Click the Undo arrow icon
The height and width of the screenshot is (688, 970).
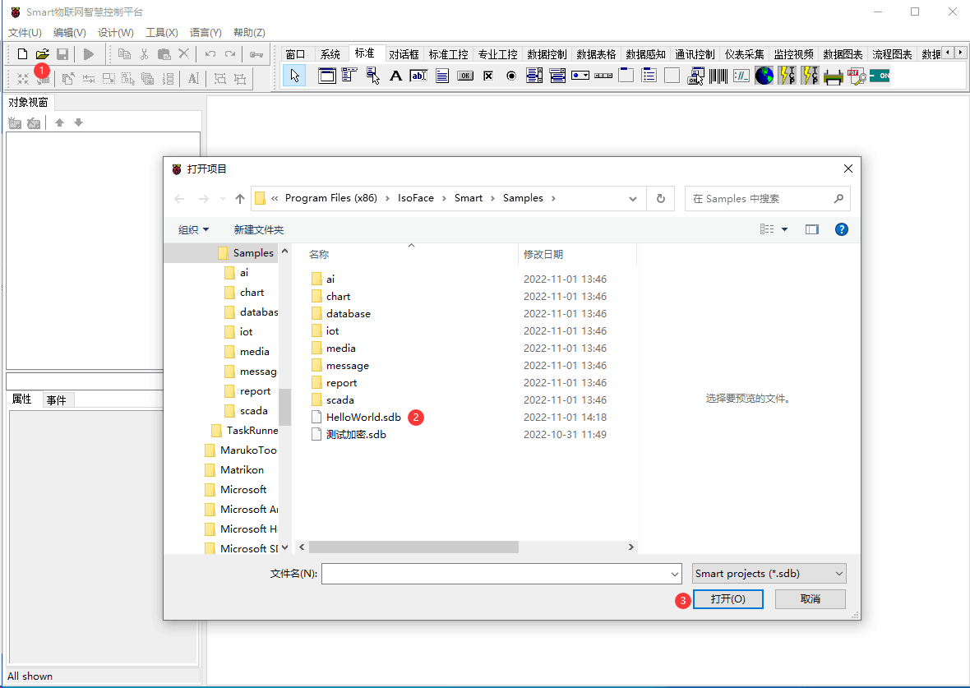210,54
